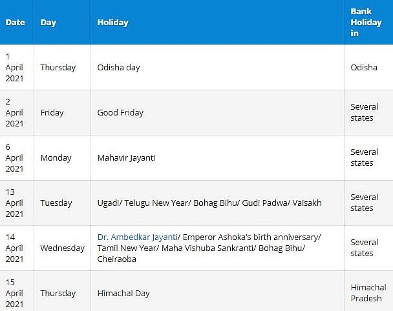Viewport: 393px width, 311px height.
Task: Click the Friday day cell
Action: point(52,113)
